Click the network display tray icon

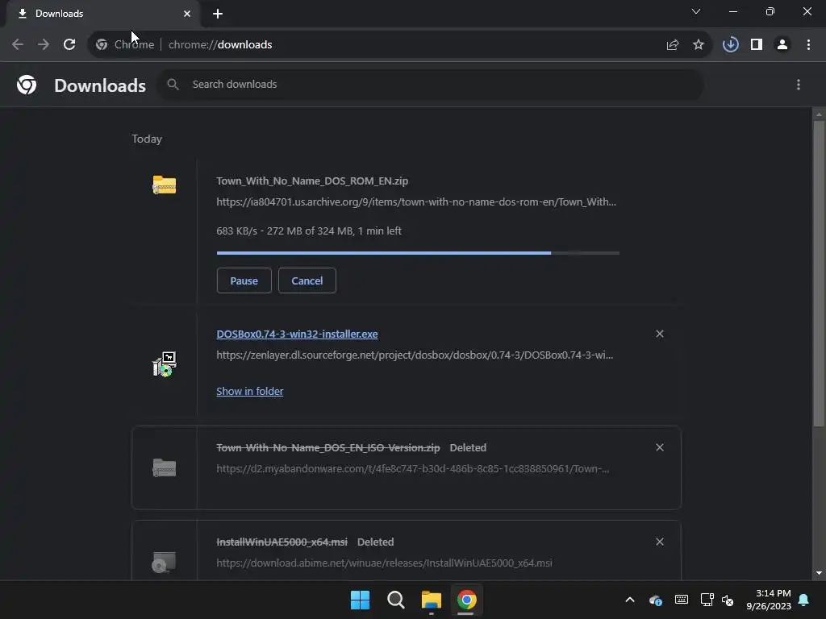click(707, 600)
